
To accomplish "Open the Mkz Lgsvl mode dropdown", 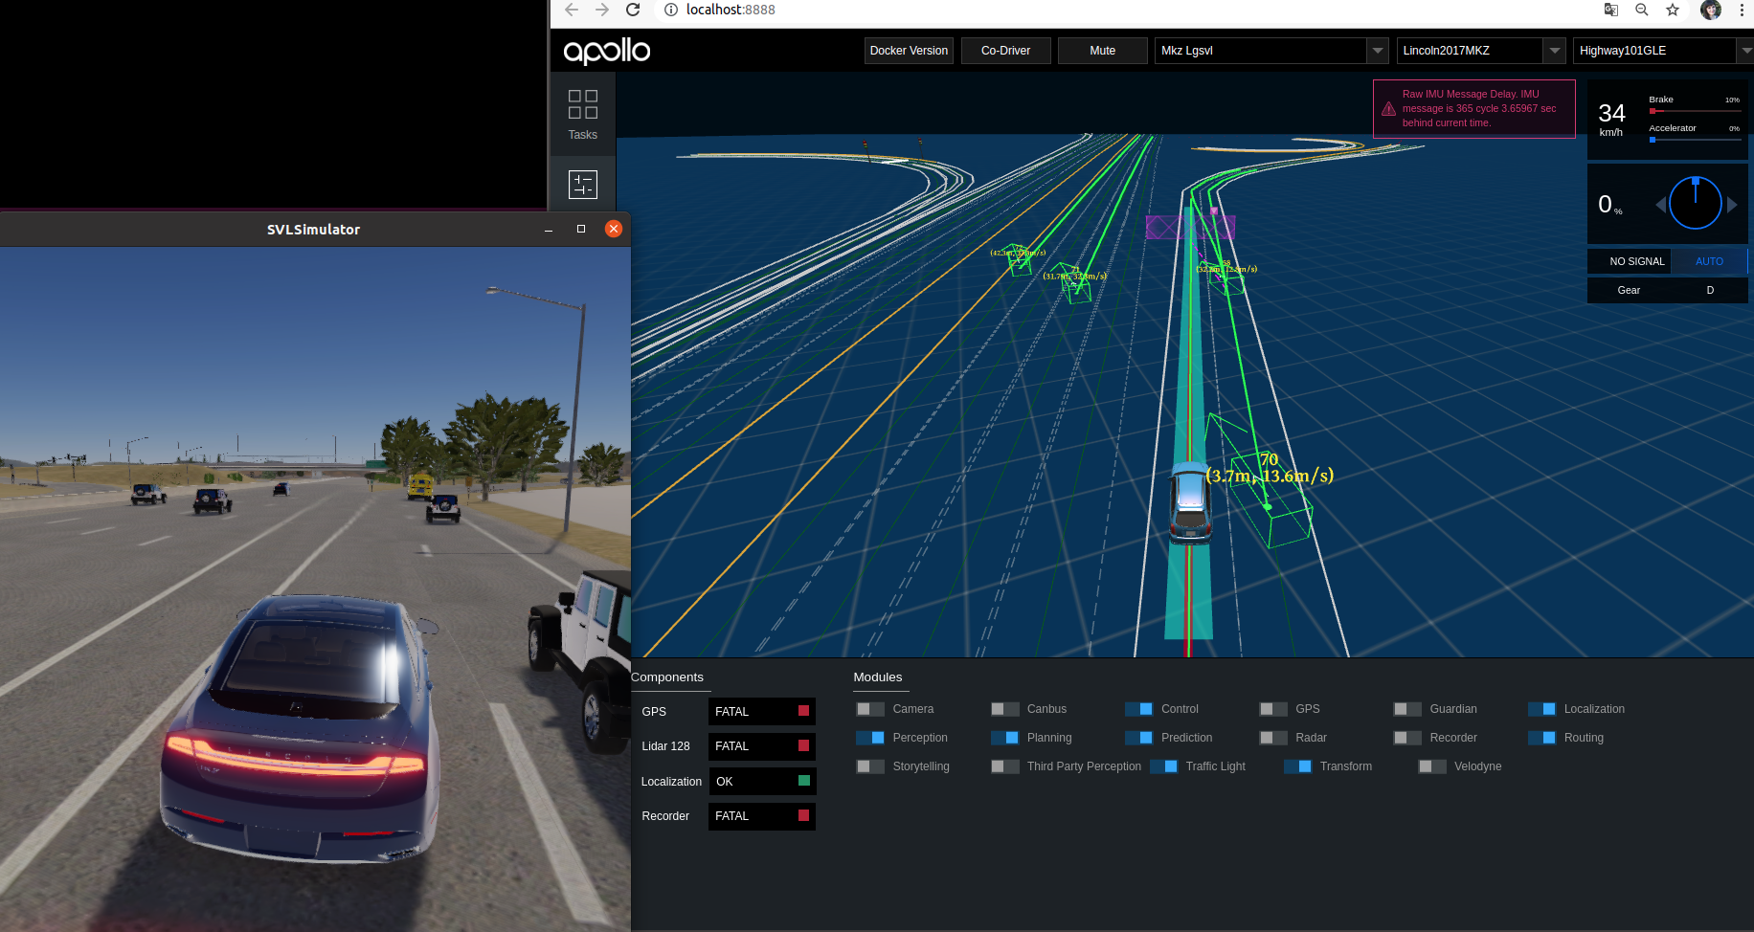I will 1271,51.
